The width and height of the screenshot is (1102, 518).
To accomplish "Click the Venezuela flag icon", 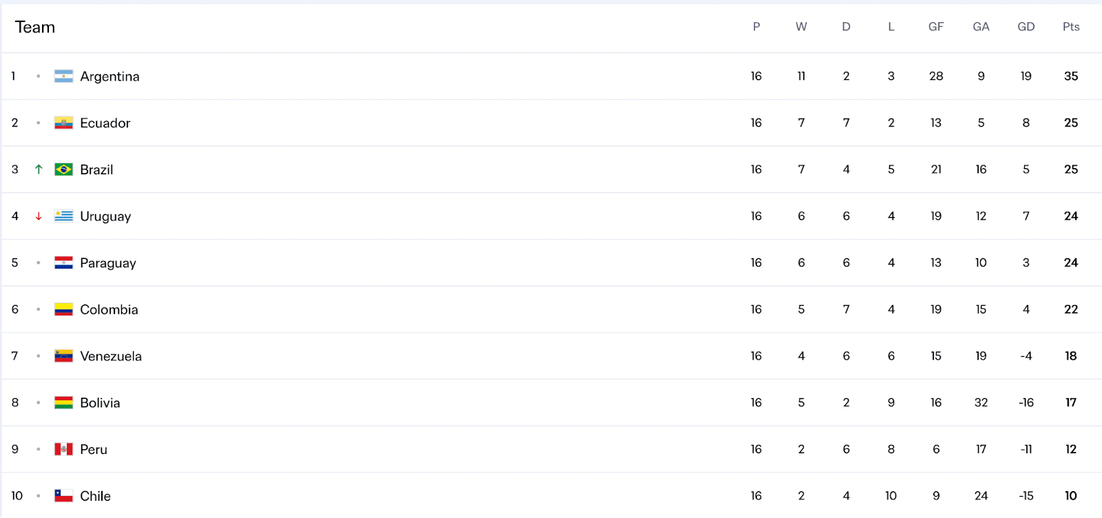I will 63,356.
